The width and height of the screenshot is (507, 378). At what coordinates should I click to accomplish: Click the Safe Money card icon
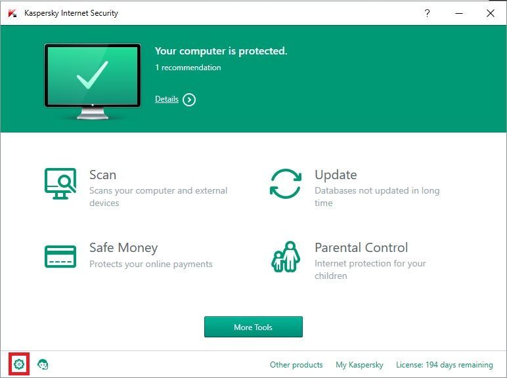60,257
